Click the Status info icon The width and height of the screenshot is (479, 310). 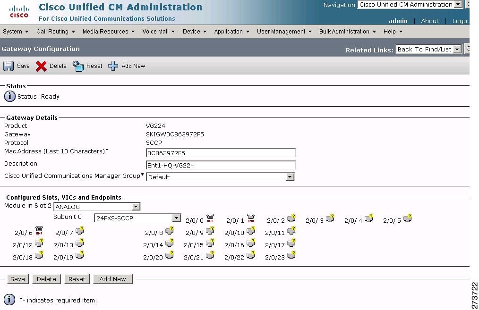click(10, 96)
